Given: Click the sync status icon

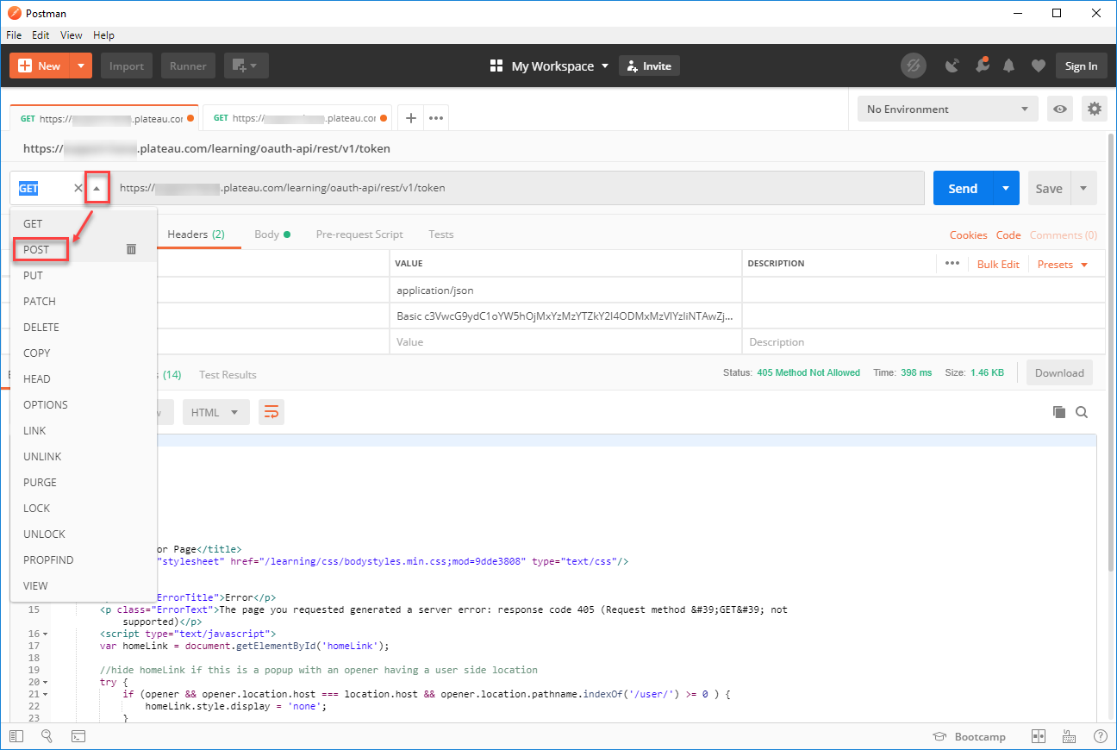Looking at the screenshot, I should (914, 66).
